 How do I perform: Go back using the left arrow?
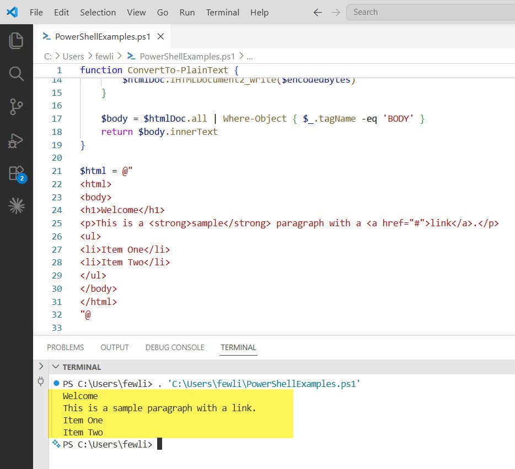(318, 13)
